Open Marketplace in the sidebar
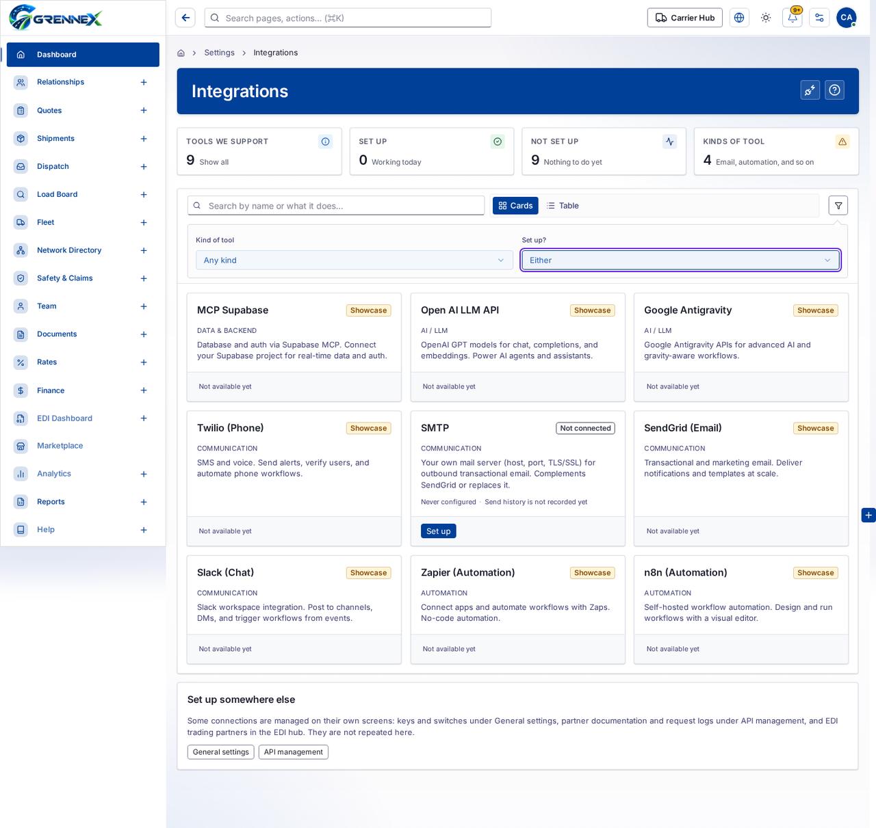This screenshot has height=828, width=876. (83, 446)
